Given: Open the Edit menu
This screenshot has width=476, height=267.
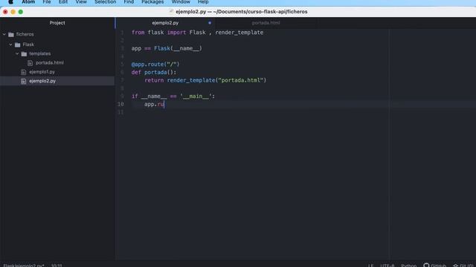Looking at the screenshot, I should click(63, 1).
